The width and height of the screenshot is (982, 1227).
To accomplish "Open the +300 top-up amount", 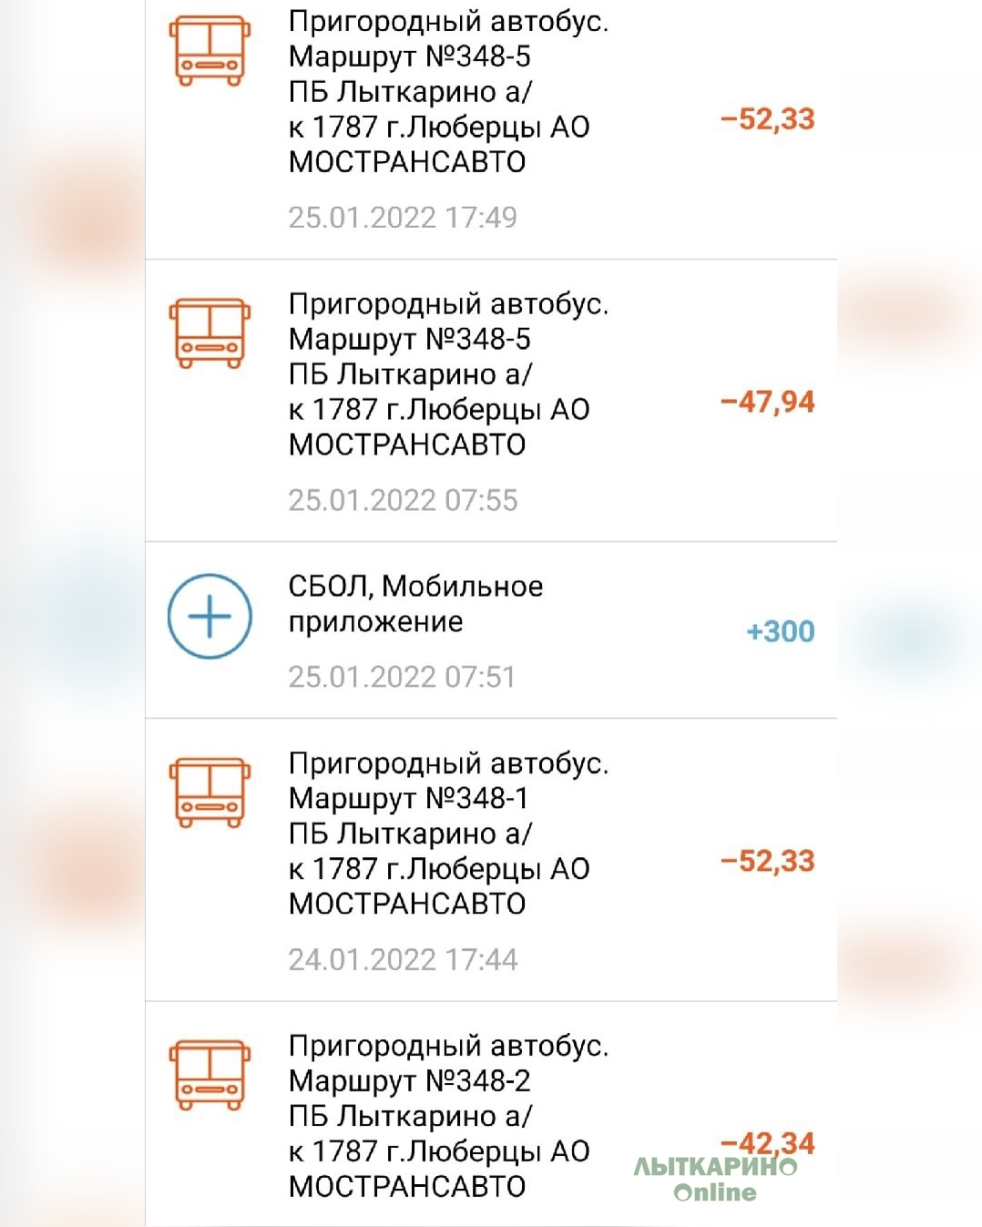I will pyautogui.click(x=780, y=631).
